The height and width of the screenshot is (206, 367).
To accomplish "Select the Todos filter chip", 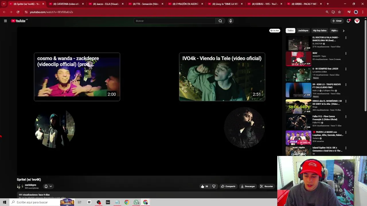I will [x=290, y=31].
